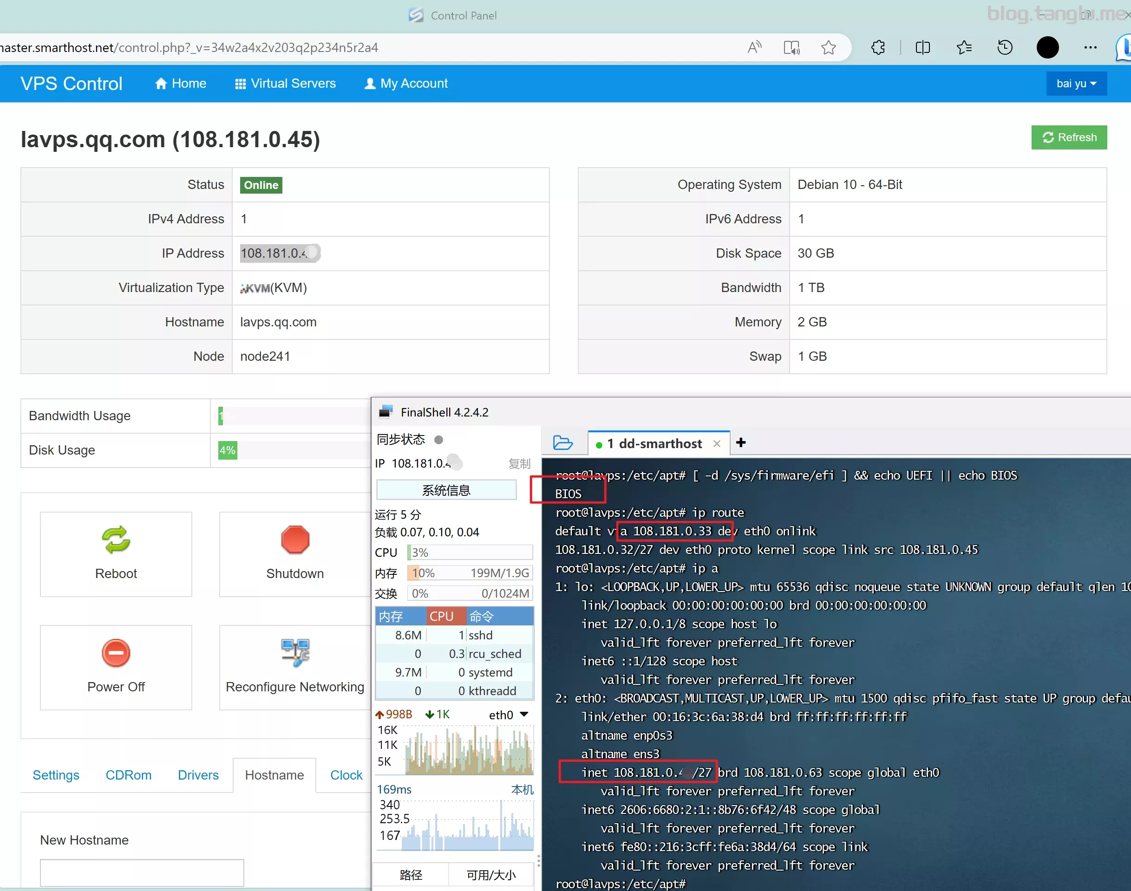
Task: Switch to Clock tab
Action: tap(346, 775)
